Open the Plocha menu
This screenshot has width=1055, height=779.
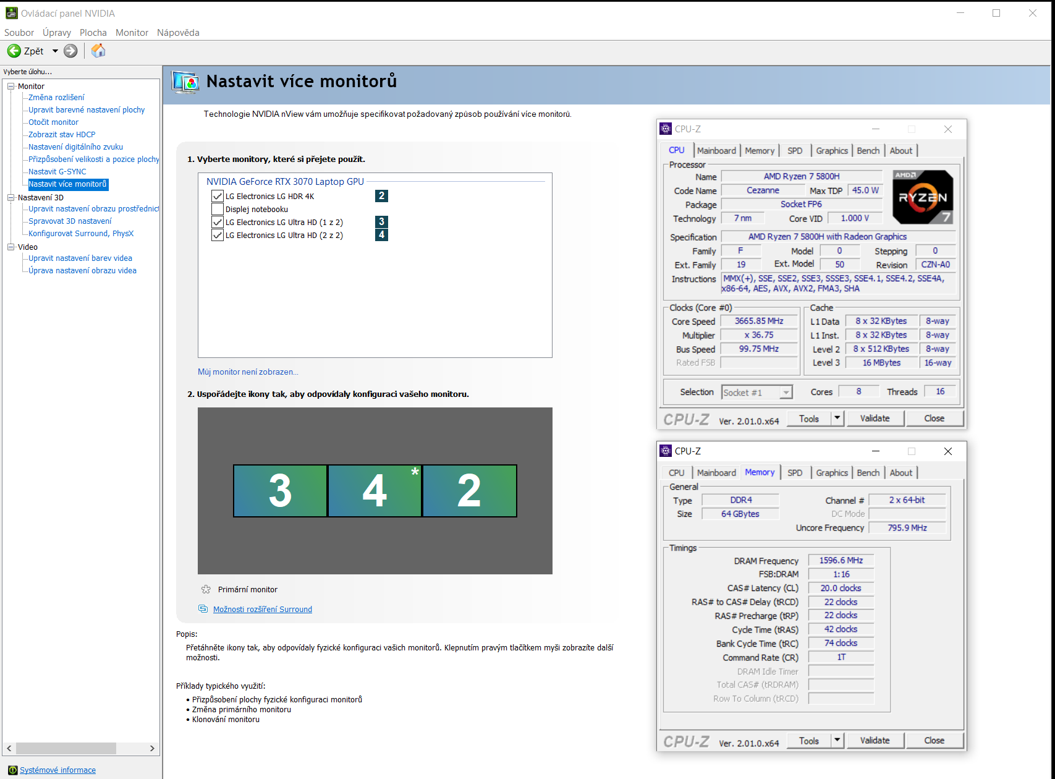tap(93, 33)
